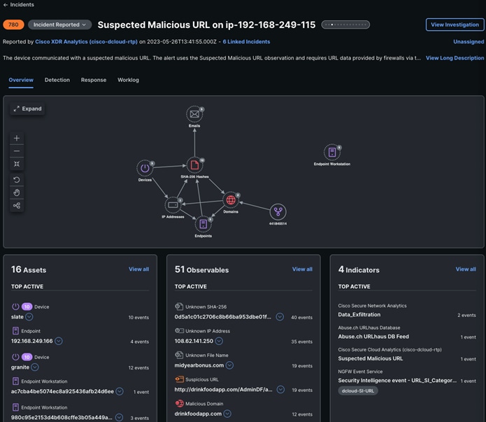The image size is (486, 422).
Task: Go back to the Incidents list
Action: click(18, 5)
